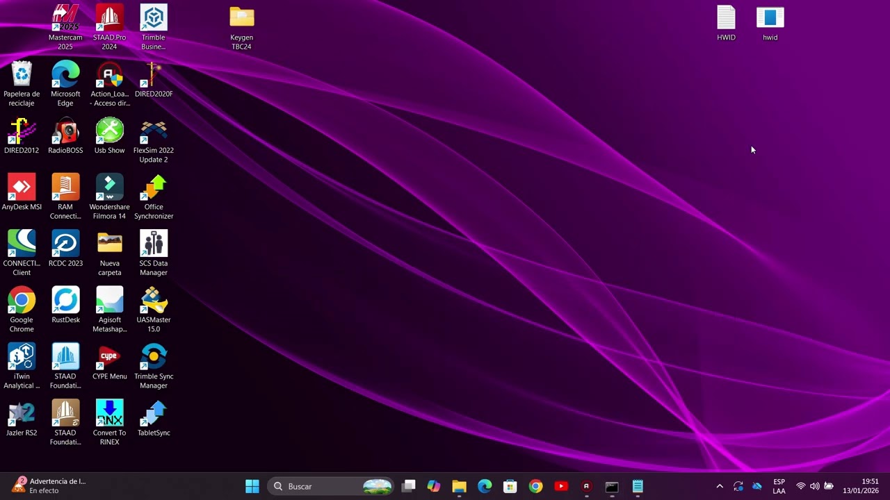The height and width of the screenshot is (500, 890).
Task: Select the Trimble Sync Manager icon
Action: (154, 367)
